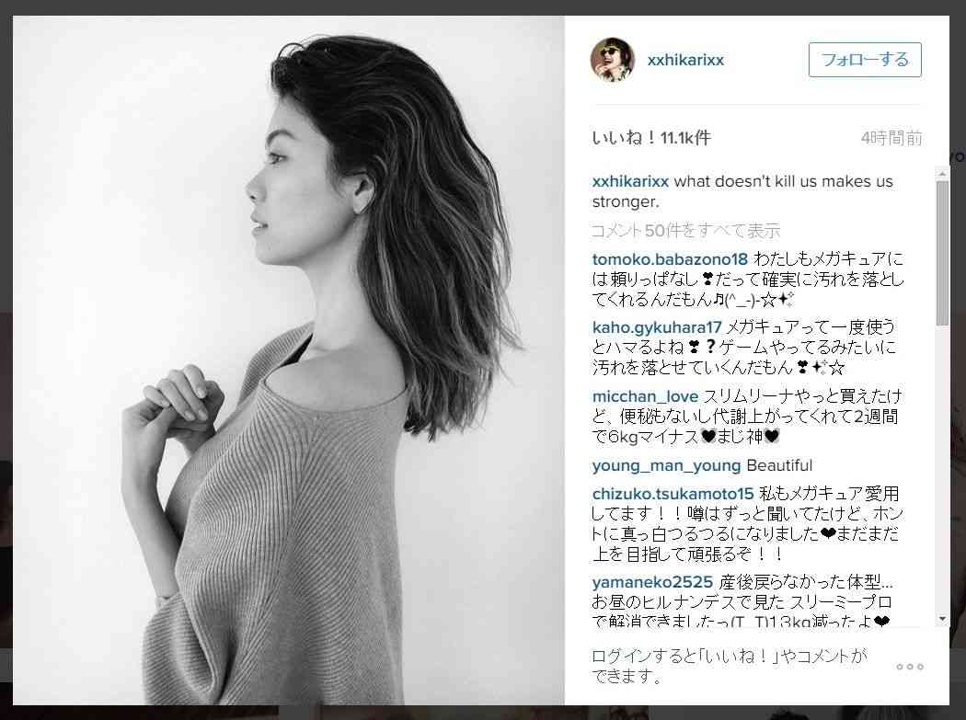The height and width of the screenshot is (720, 966).
Task: Click the いいね！11.1k件 likes count
Action: coord(651,138)
